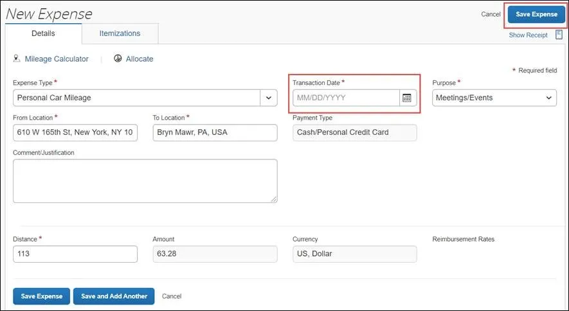Click the Expense Type text field
569x311 pixels.
point(136,98)
